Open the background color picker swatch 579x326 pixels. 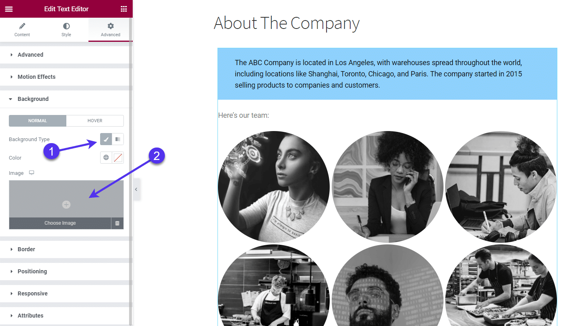coord(118,158)
